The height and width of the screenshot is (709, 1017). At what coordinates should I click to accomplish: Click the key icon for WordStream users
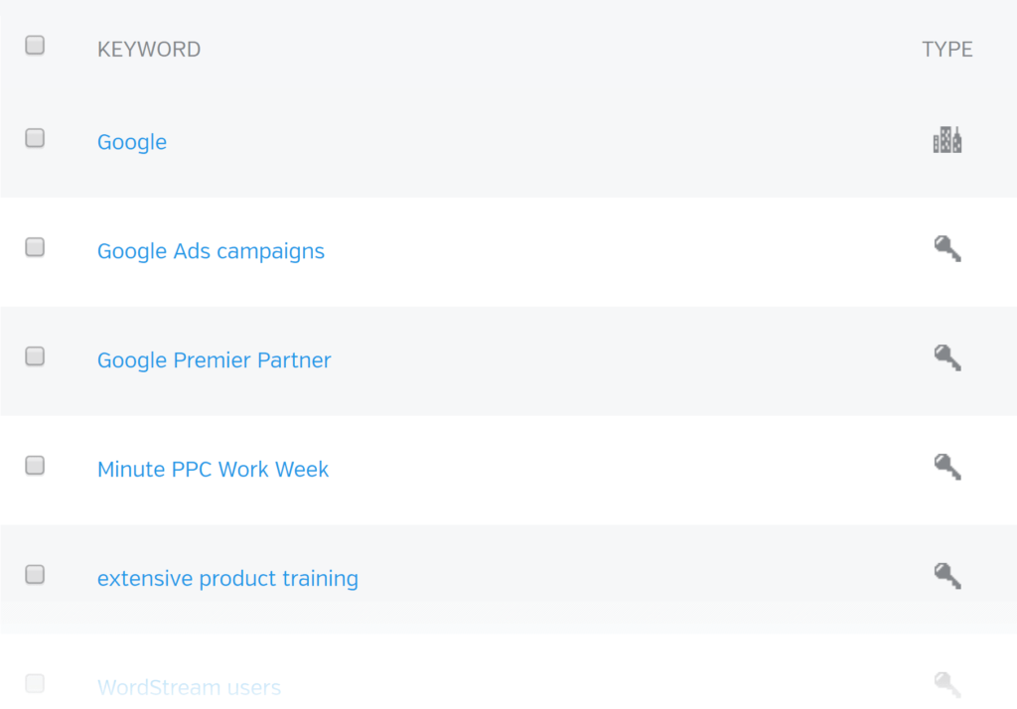coord(947,685)
